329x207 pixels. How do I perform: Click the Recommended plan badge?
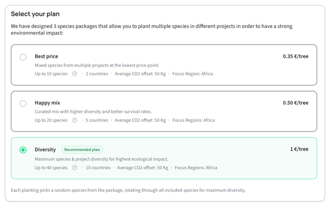tap(82, 150)
